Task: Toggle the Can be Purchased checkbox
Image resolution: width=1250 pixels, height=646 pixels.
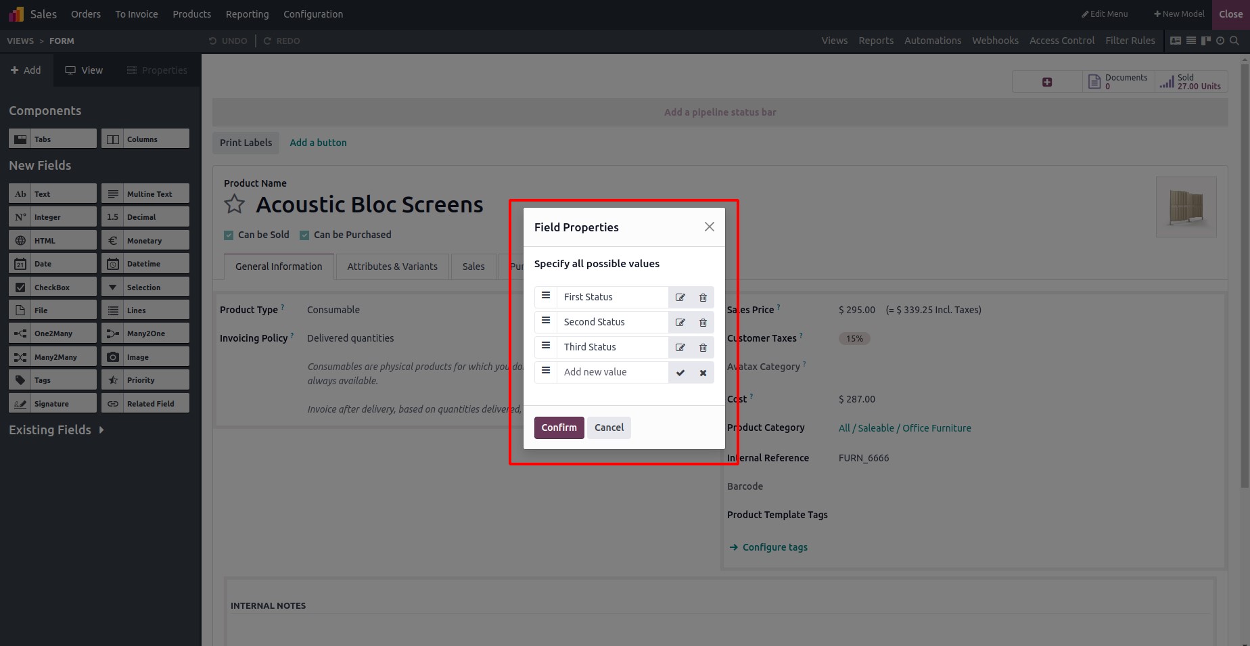Action: (304, 235)
